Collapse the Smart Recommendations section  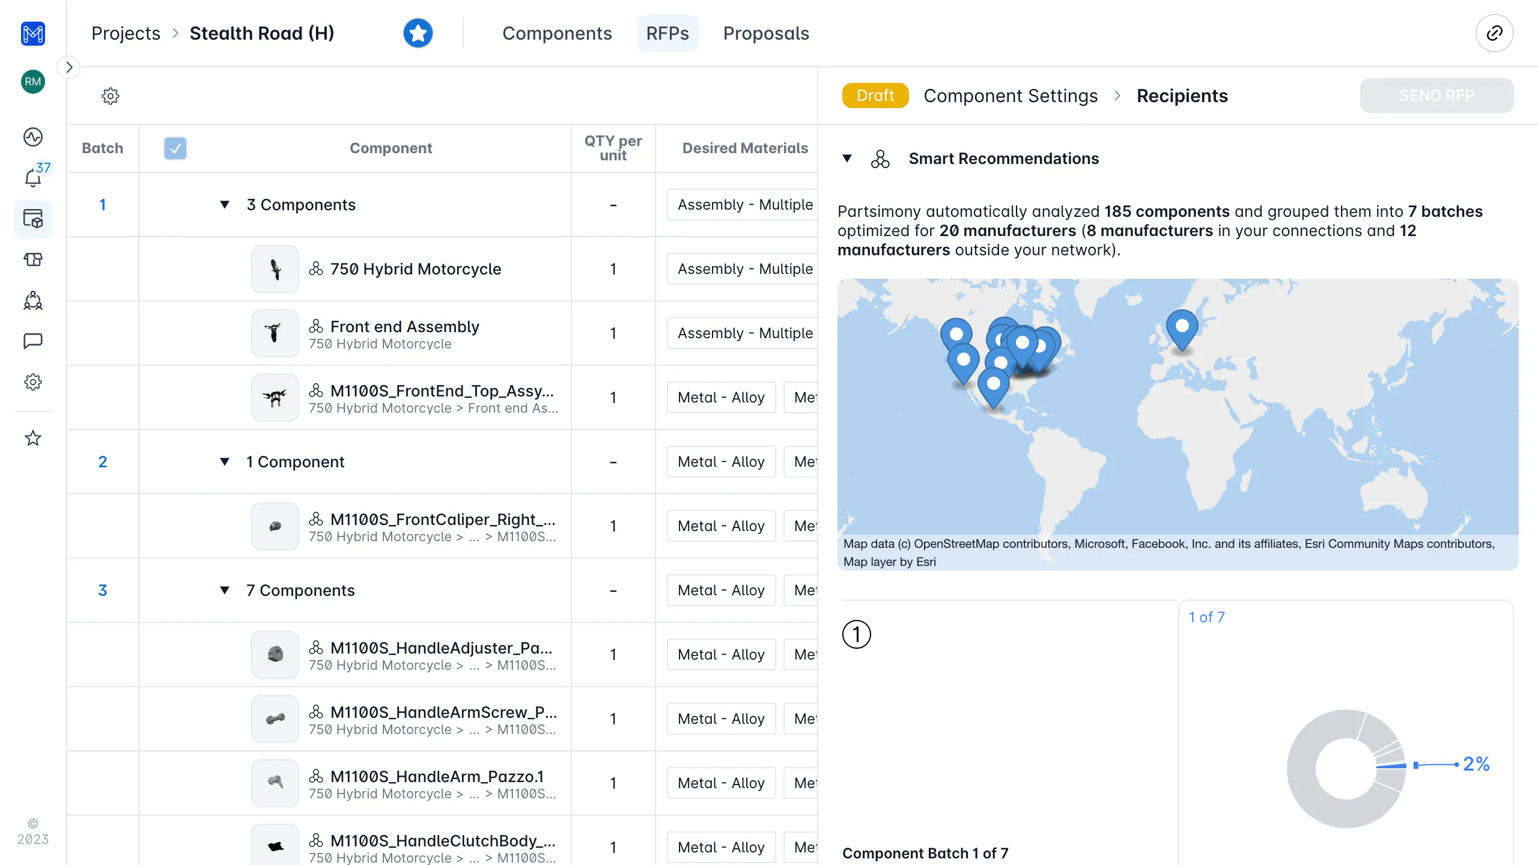pyautogui.click(x=847, y=159)
